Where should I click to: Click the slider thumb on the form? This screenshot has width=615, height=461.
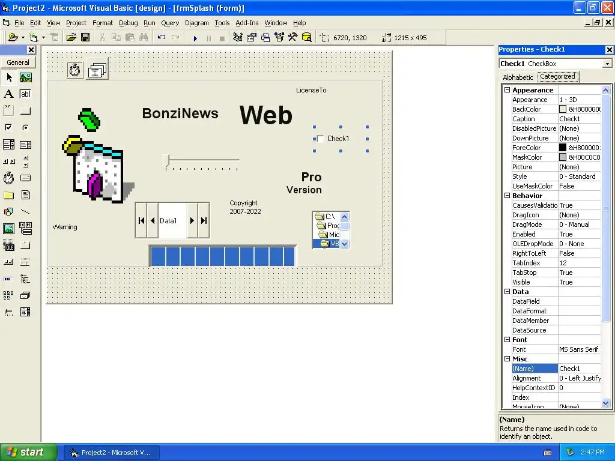pyautogui.click(x=167, y=160)
